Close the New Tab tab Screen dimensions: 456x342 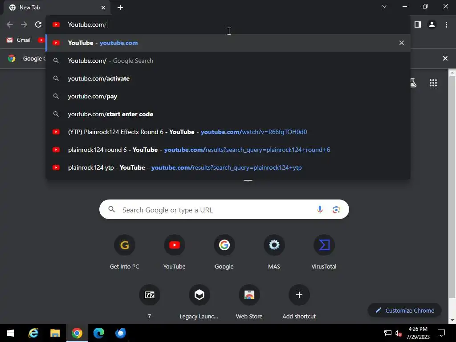click(x=103, y=8)
